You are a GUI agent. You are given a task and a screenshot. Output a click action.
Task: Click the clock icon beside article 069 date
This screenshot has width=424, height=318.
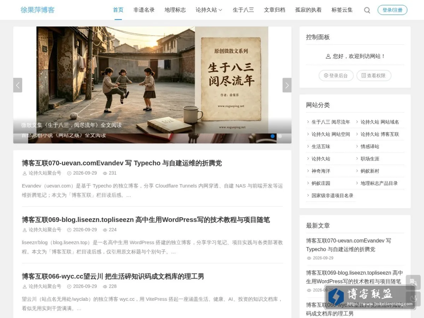tap(69, 230)
